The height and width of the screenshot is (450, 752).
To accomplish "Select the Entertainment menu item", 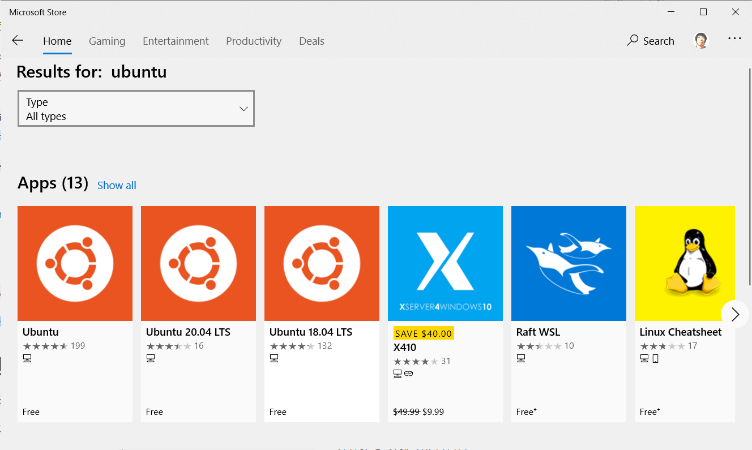I will [176, 41].
